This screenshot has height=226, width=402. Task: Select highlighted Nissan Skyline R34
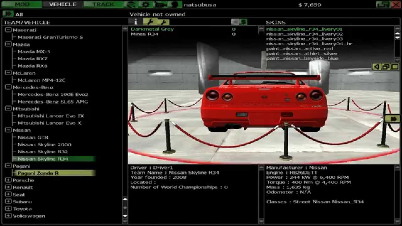pos(54,159)
